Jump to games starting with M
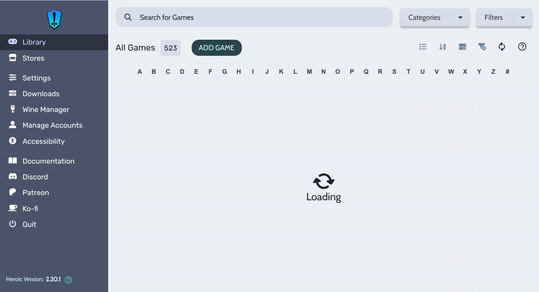 pyautogui.click(x=310, y=72)
